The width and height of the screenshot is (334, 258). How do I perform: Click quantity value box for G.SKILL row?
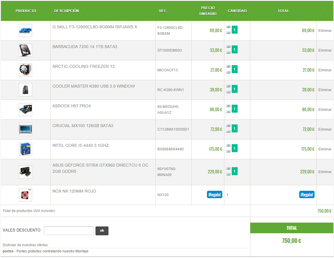coord(235,30)
